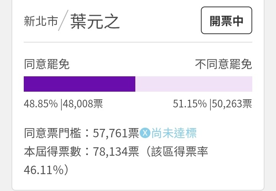Select the 不同意罷免 label
The height and width of the screenshot is (191, 276).
point(223,64)
